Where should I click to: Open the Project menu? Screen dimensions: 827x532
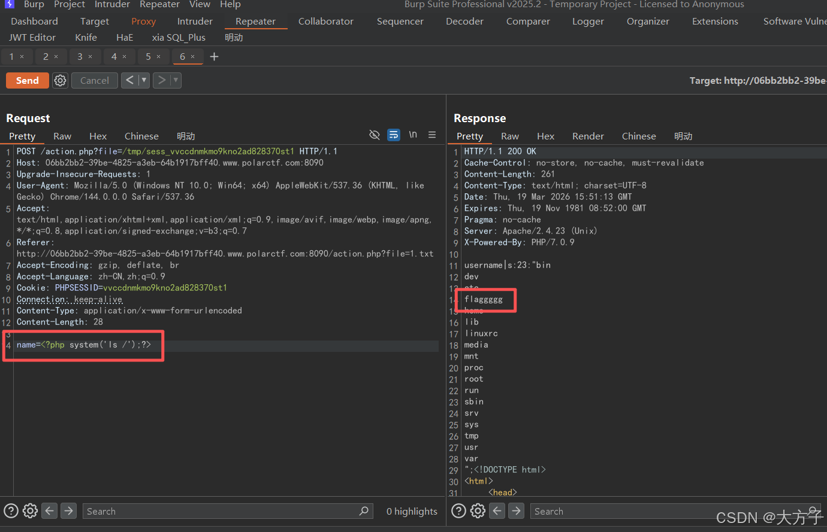[x=70, y=4]
